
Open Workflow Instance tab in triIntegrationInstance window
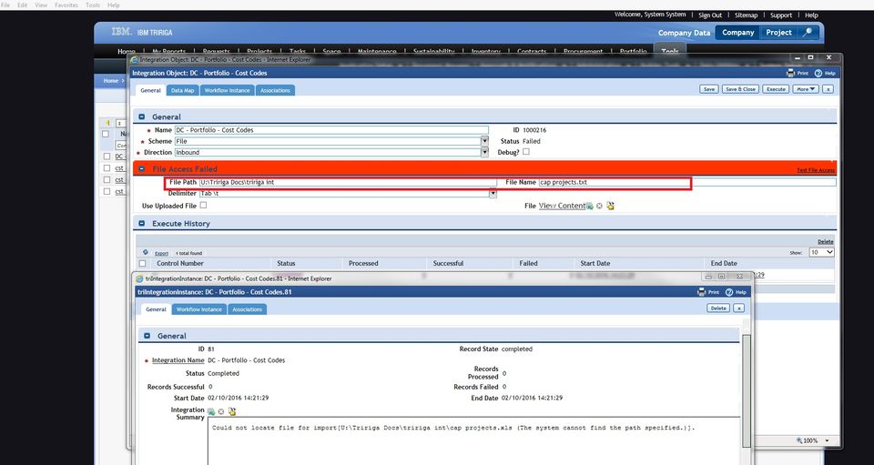(x=199, y=309)
